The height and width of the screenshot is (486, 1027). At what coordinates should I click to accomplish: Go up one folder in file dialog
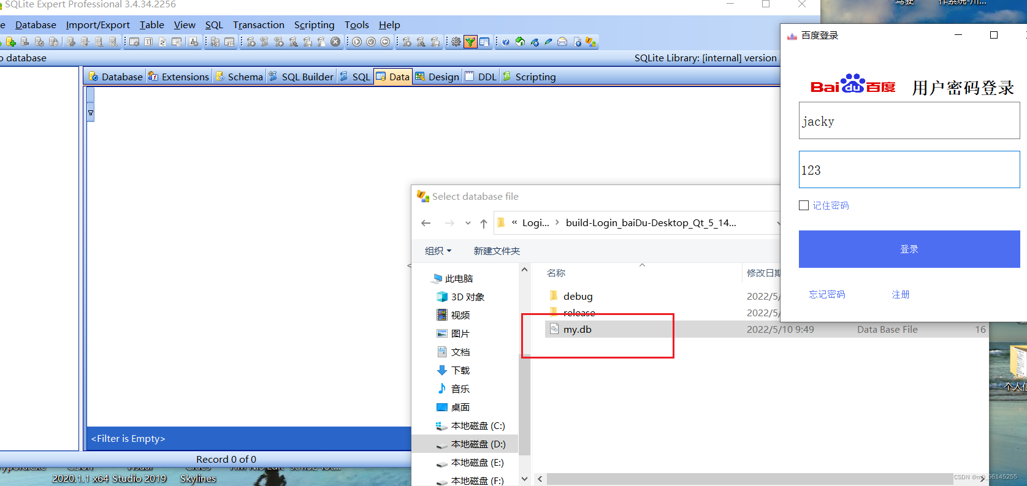484,223
